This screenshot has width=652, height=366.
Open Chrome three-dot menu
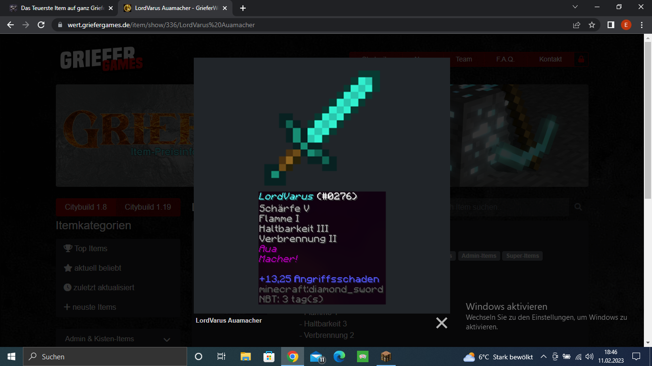tap(641, 25)
